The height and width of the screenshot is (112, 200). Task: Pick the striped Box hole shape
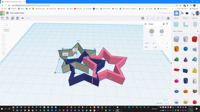(176, 39)
